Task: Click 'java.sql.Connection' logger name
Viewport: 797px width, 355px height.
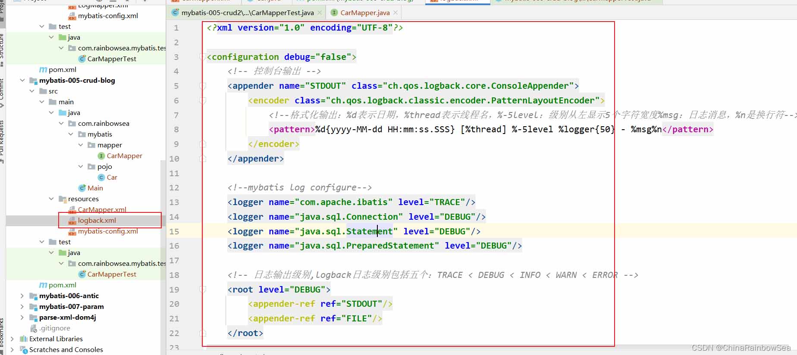Action: coord(349,217)
